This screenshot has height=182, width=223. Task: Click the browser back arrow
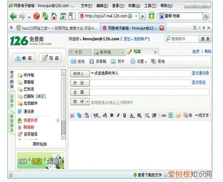coord(13,16)
